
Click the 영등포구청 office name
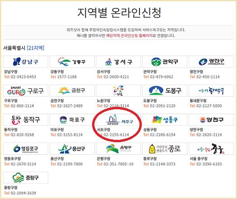pos(12,159)
